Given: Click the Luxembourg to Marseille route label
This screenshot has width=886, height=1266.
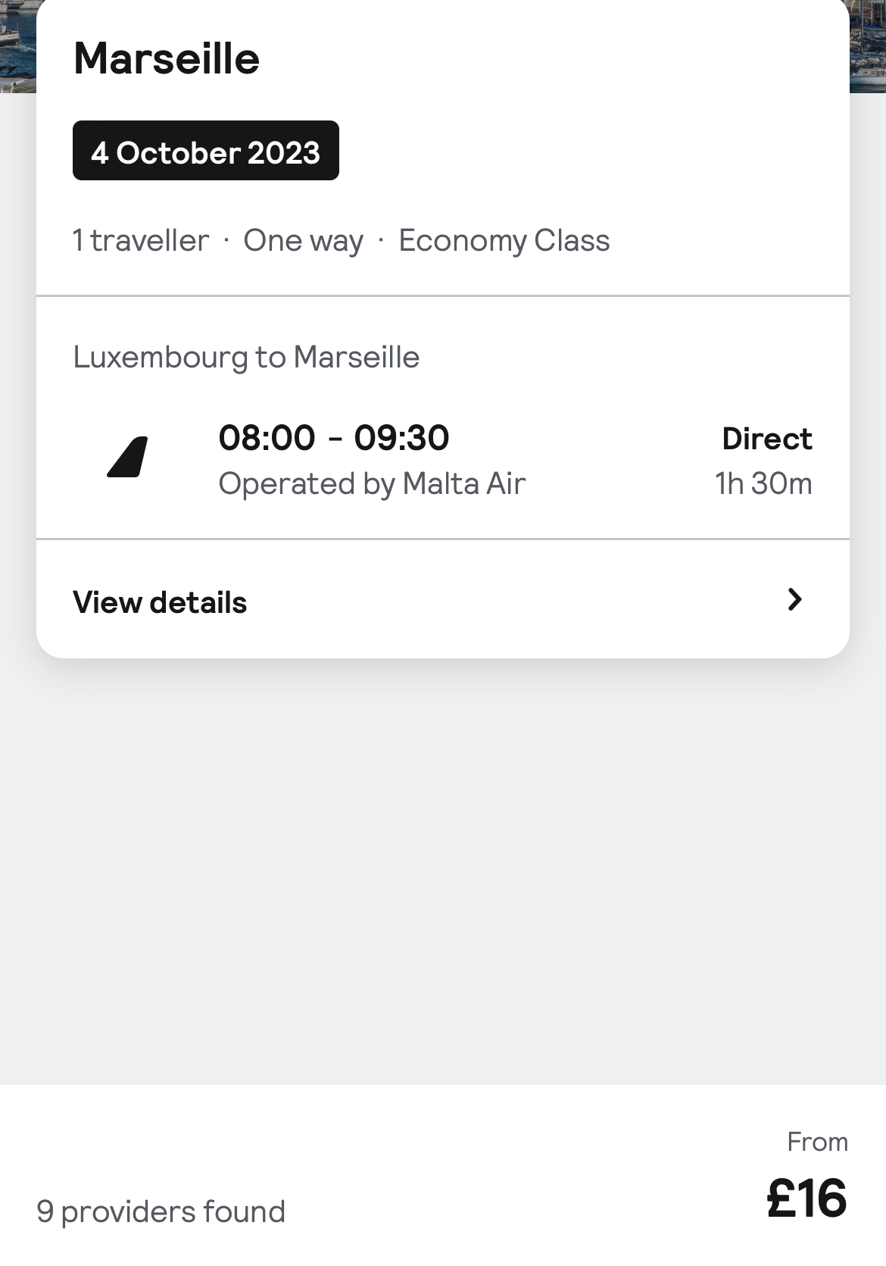Looking at the screenshot, I should tap(246, 357).
